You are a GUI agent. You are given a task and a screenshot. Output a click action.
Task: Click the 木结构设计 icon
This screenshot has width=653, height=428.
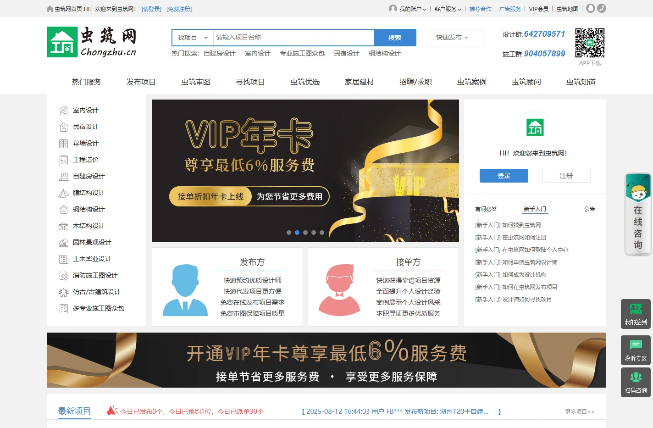pyautogui.click(x=64, y=226)
